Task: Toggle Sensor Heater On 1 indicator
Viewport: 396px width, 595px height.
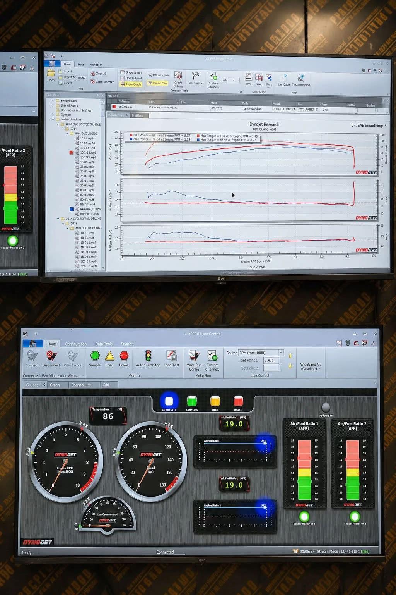Action: [304, 516]
